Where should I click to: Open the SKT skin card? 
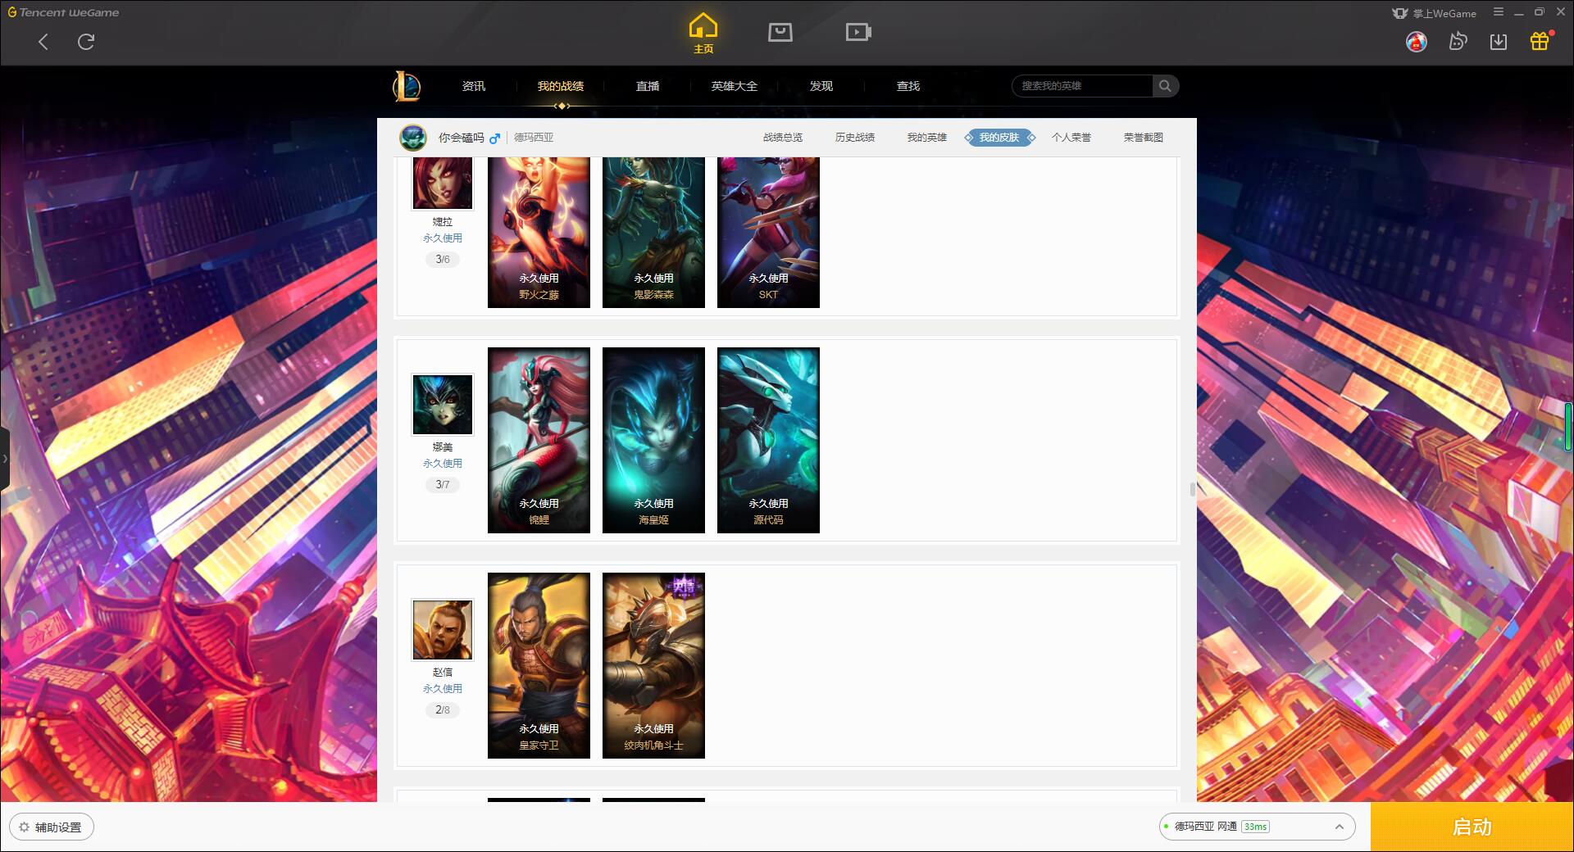click(768, 233)
